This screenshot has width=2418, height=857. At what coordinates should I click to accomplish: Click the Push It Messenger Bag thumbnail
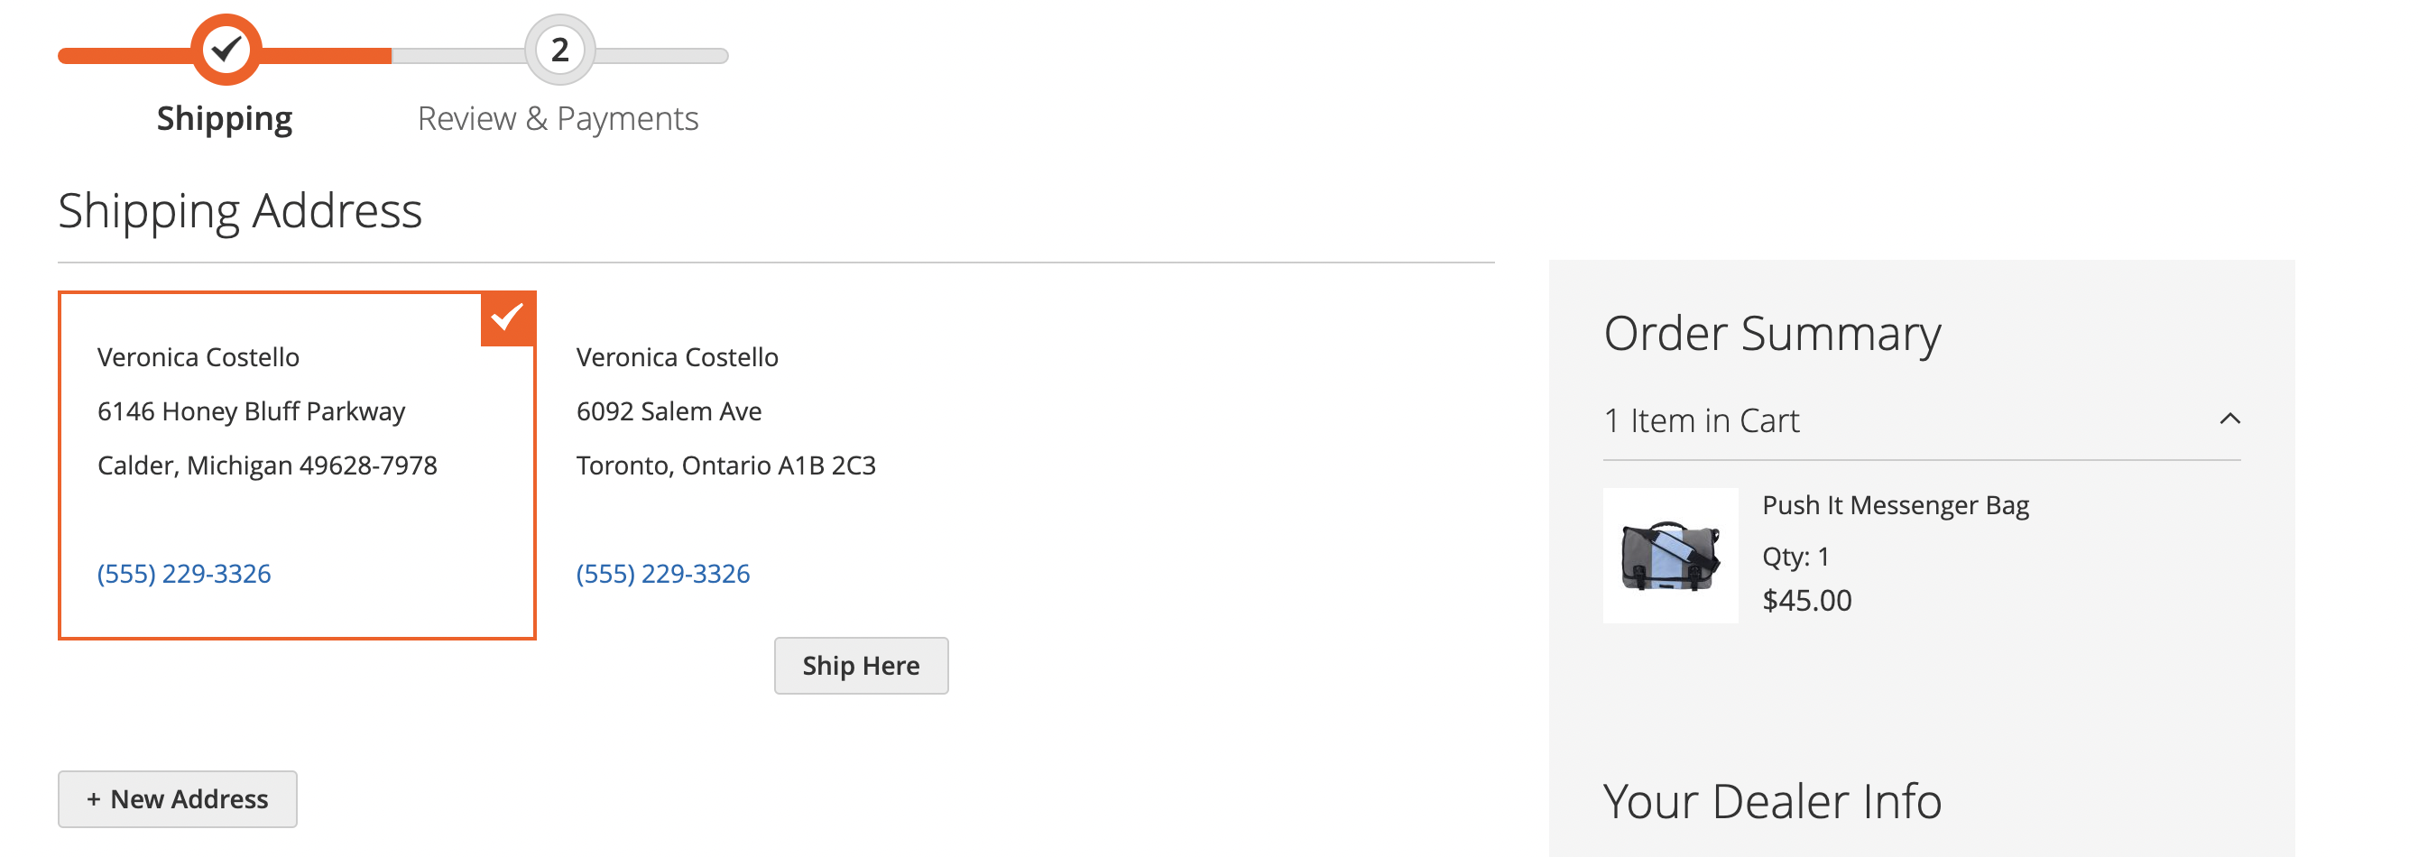(1670, 556)
